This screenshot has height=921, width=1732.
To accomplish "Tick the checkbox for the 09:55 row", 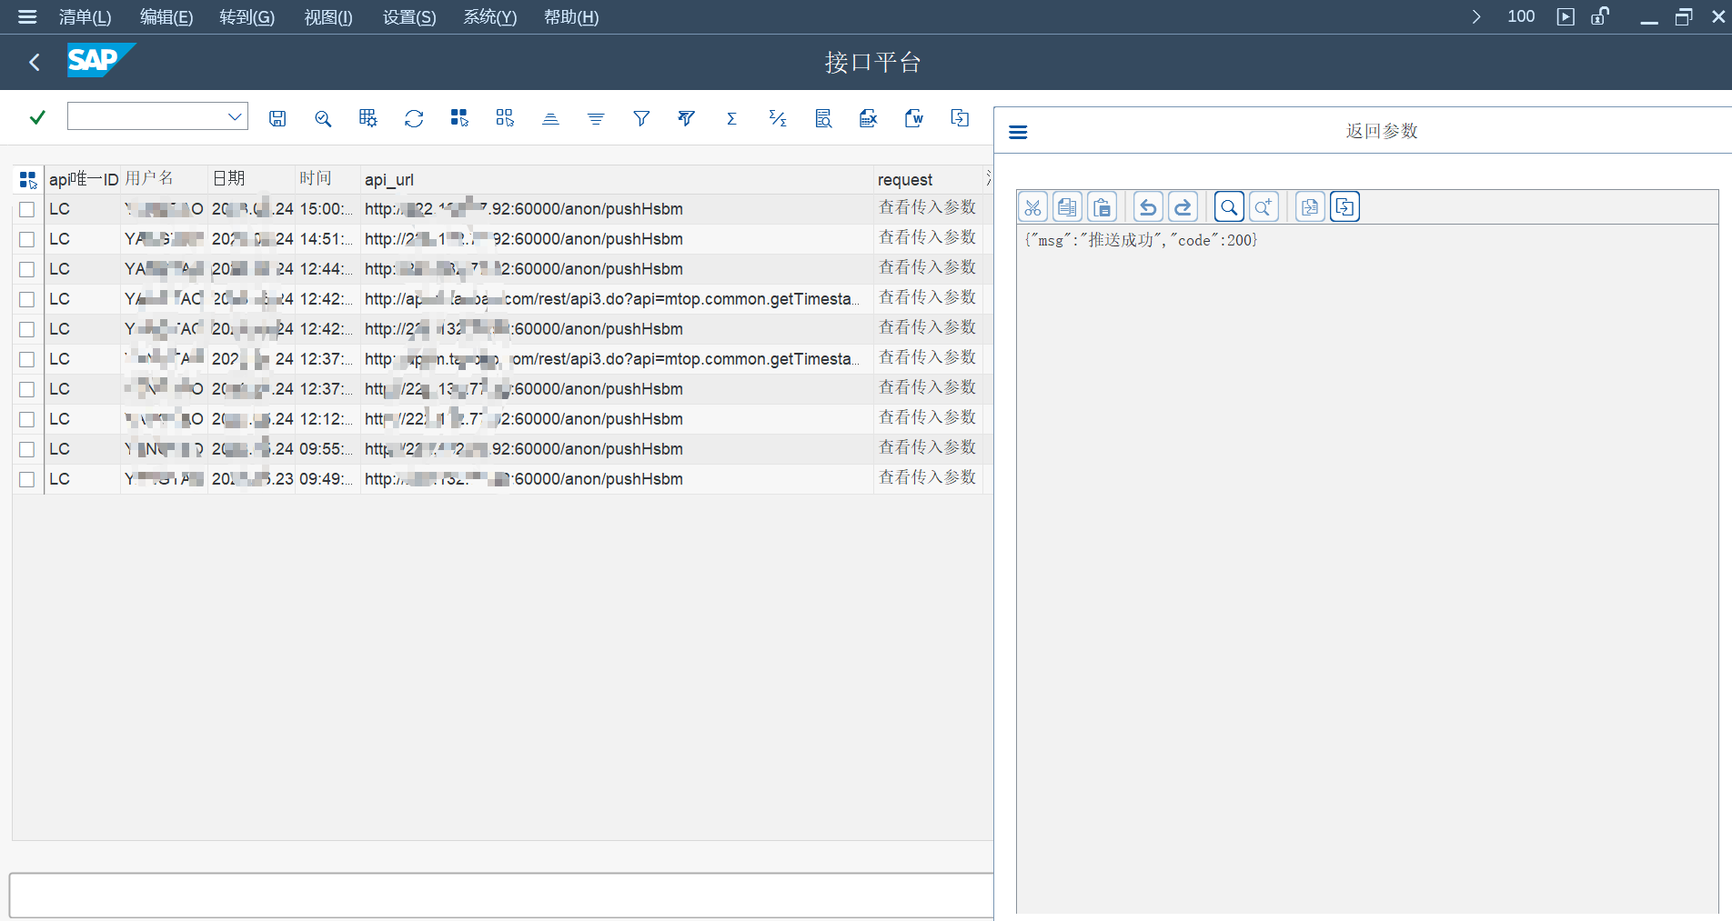I will click(x=27, y=449).
